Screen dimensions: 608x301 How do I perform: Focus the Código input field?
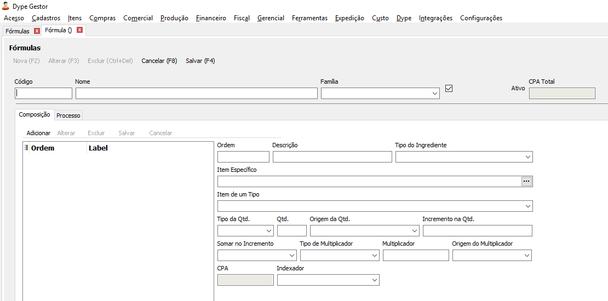(x=43, y=94)
